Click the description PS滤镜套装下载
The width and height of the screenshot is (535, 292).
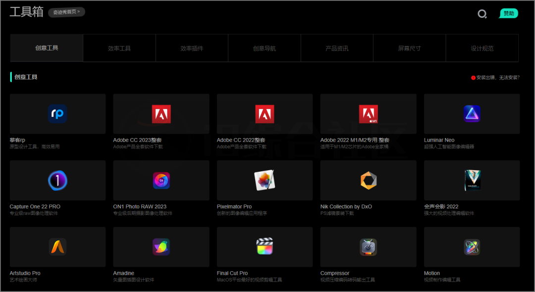click(337, 213)
